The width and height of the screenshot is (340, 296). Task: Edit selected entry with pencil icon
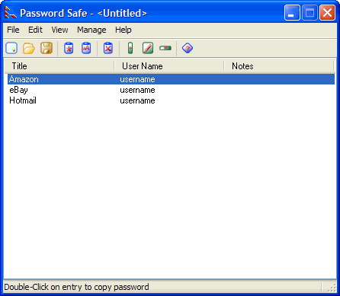tap(148, 48)
